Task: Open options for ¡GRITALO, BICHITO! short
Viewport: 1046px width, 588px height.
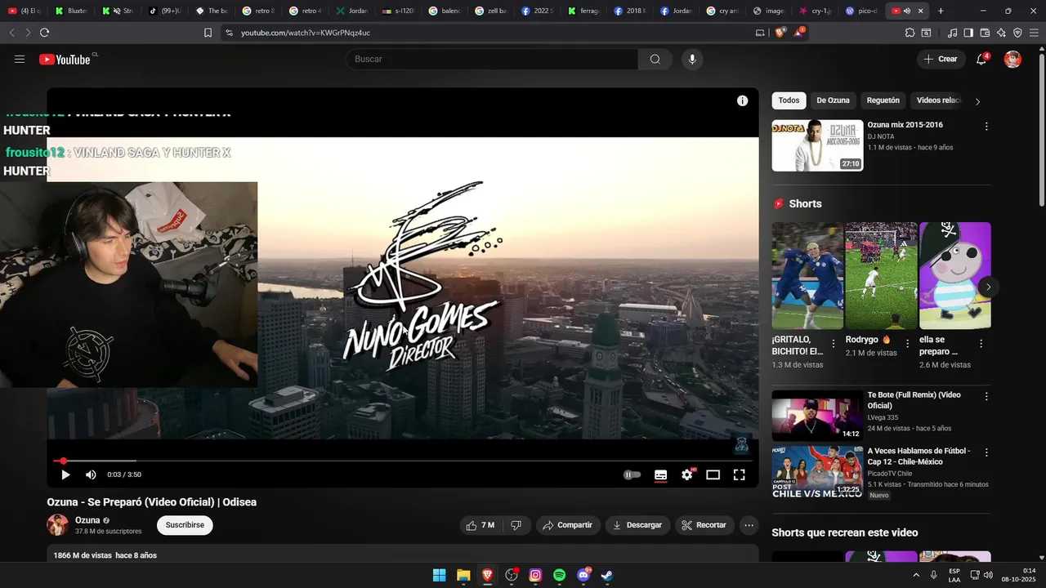Action: coord(834,344)
